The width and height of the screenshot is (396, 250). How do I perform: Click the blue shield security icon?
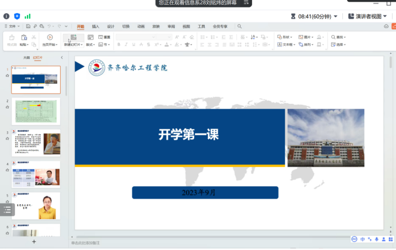point(17,16)
